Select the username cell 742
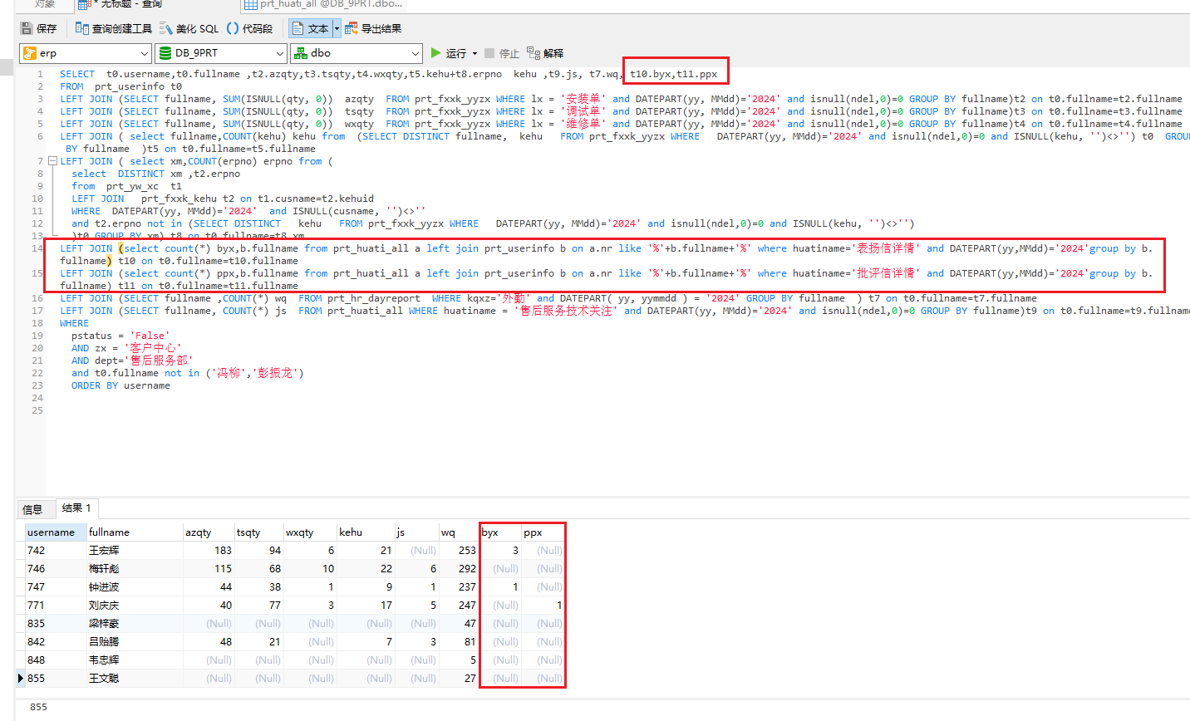The height and width of the screenshot is (721, 1190). 55,551
